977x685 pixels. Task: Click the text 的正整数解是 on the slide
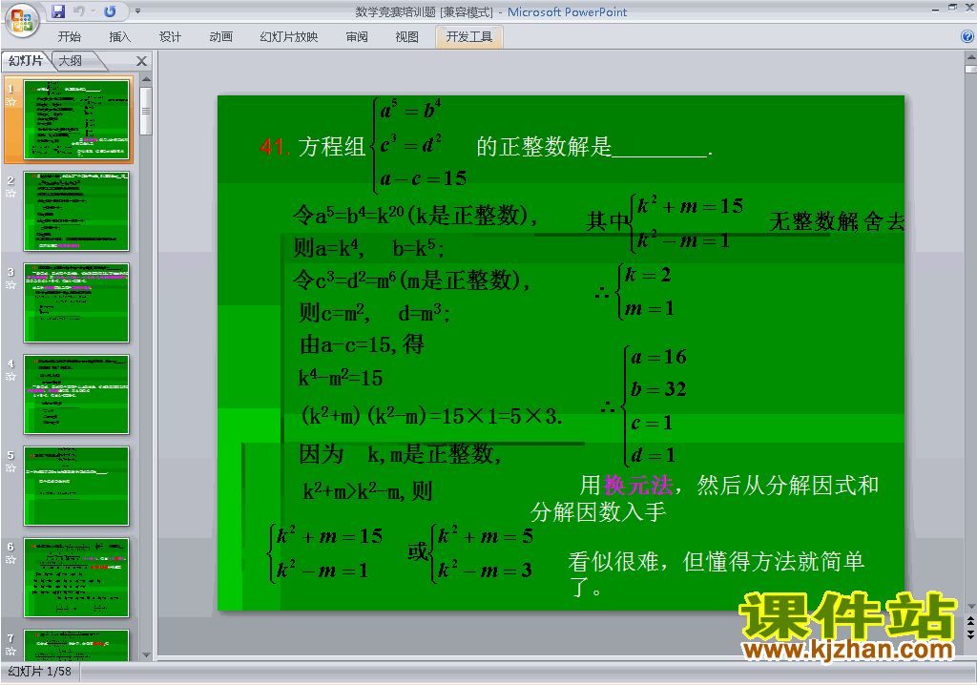(544, 147)
